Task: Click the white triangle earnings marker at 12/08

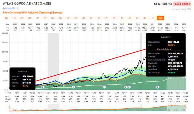Action: pyautogui.click(x=55, y=83)
